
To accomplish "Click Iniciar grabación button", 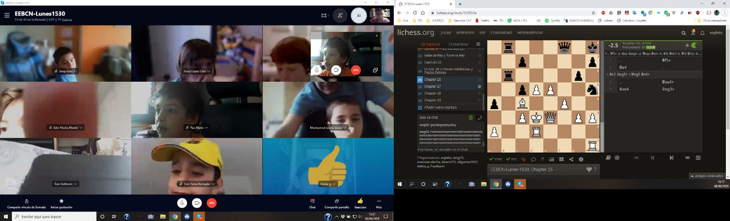I will [62, 203].
